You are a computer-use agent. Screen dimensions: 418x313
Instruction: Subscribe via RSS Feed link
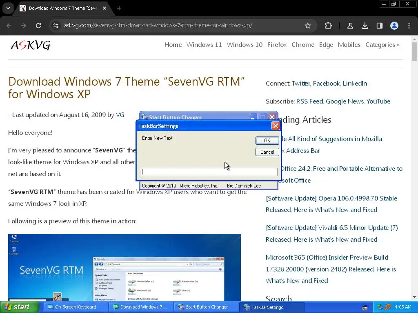coord(309,101)
